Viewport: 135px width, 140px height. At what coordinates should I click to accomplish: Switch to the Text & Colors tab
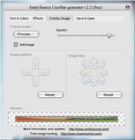[19, 18]
